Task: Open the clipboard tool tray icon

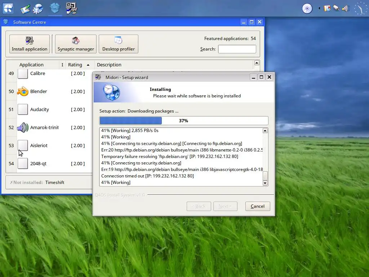Action: pos(327,9)
